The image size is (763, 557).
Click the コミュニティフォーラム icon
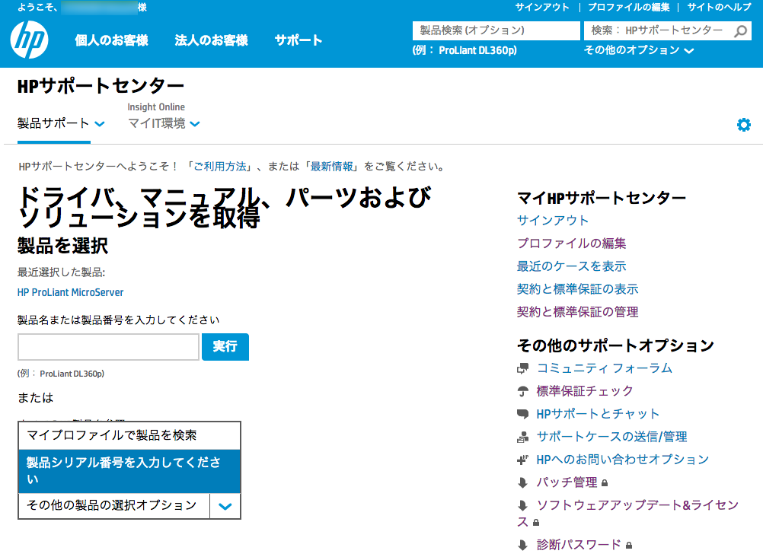click(x=522, y=368)
